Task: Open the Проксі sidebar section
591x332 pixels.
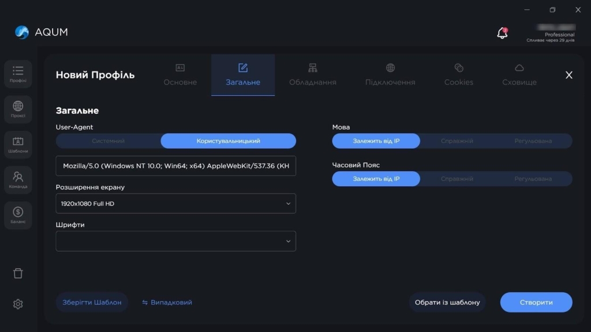Action: (18, 109)
